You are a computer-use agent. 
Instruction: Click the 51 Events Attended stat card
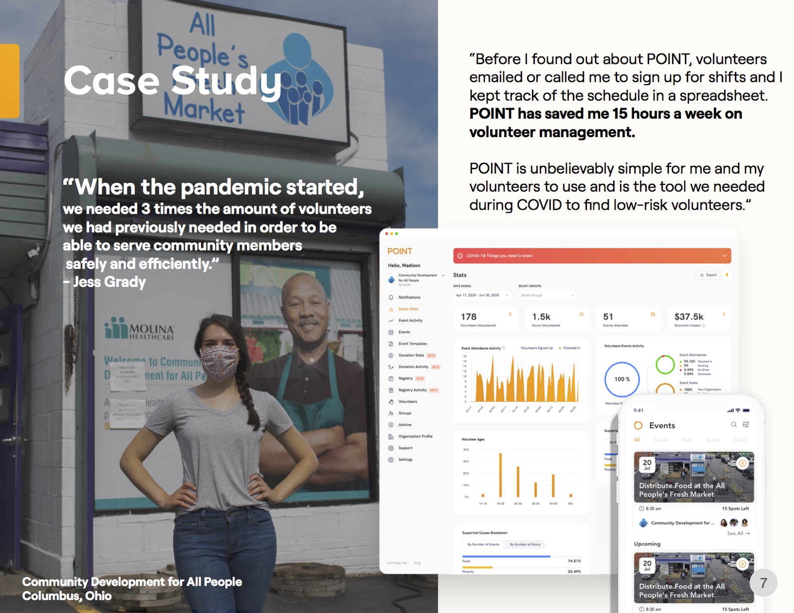pyautogui.click(x=628, y=319)
